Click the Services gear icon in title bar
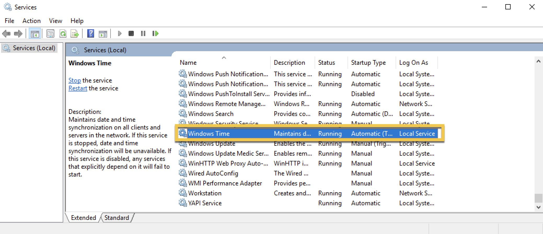This screenshot has width=543, height=234. (8, 7)
